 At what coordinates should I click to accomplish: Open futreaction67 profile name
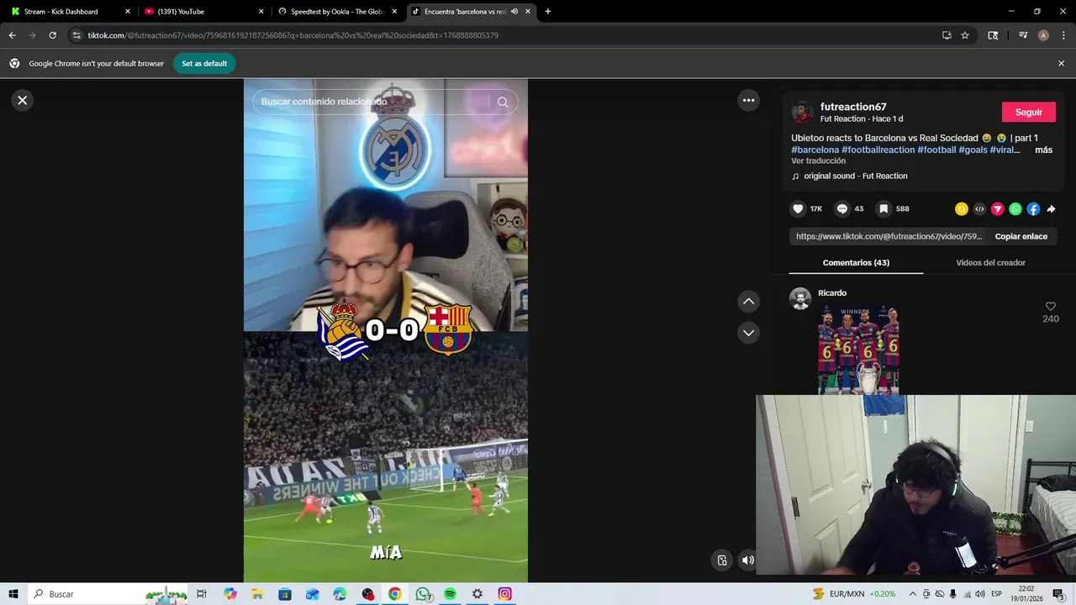point(853,107)
